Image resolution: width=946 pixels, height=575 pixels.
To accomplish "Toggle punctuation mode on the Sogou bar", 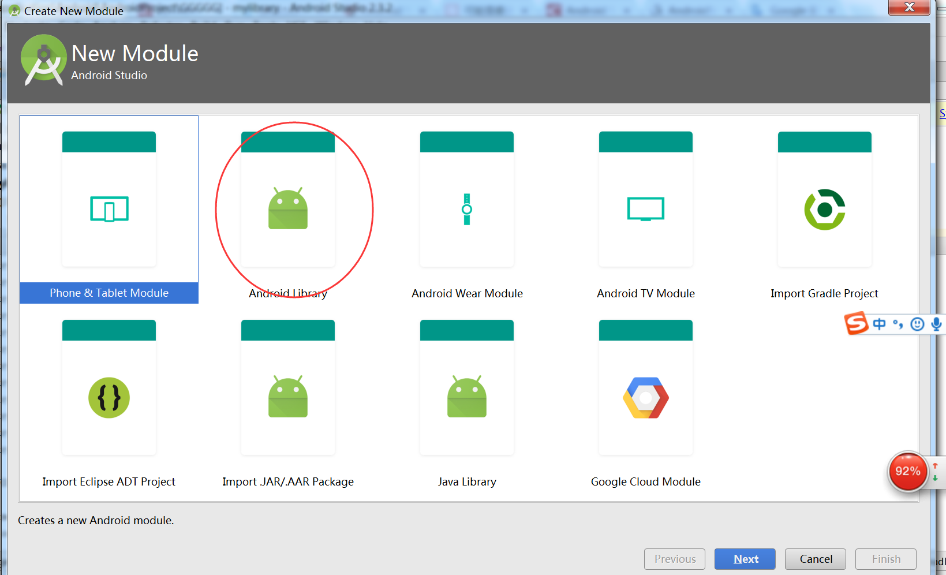I will [898, 324].
